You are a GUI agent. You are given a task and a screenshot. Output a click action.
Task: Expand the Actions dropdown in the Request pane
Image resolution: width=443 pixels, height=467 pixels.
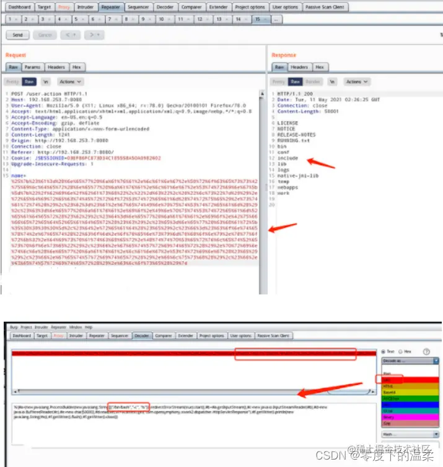tap(70, 82)
